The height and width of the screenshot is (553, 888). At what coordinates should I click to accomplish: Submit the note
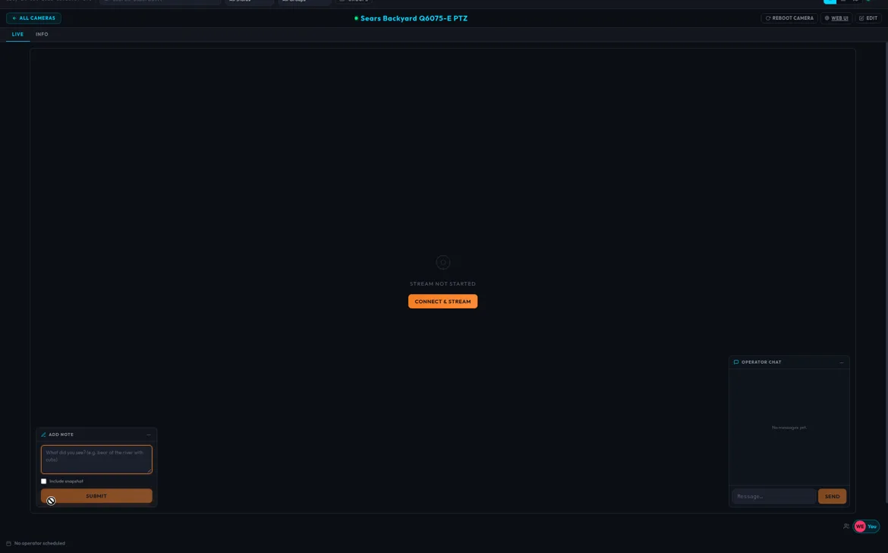click(96, 496)
